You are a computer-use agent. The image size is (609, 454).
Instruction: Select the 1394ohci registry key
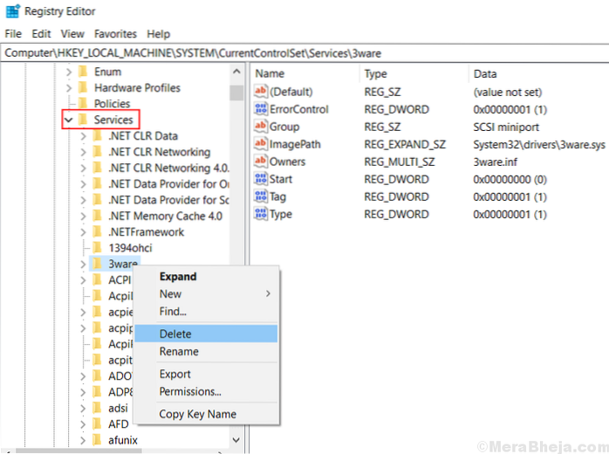[130, 248]
